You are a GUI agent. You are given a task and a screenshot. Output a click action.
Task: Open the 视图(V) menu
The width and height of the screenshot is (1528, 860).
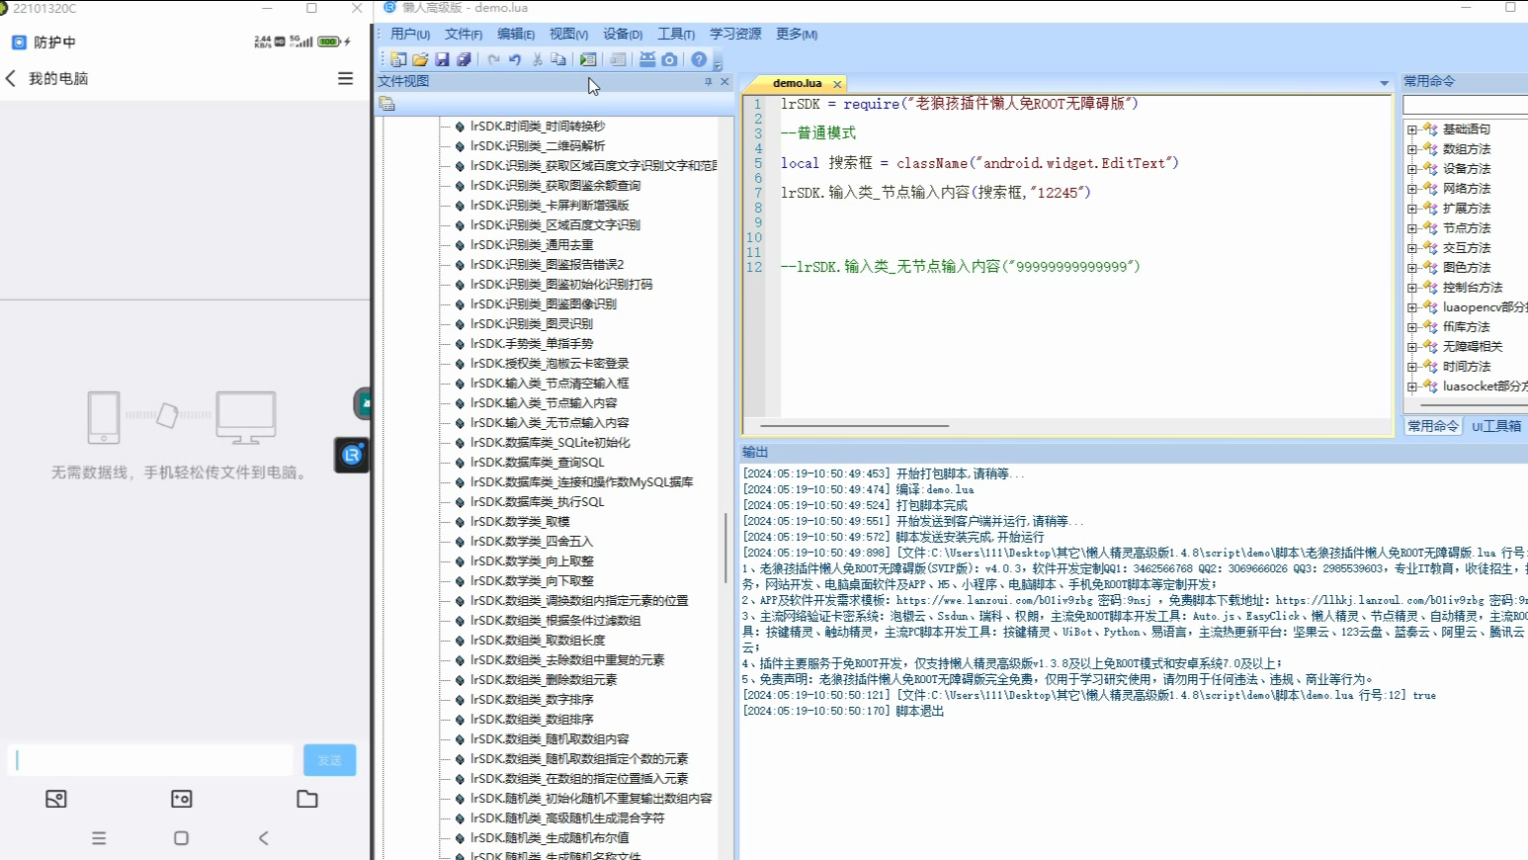[568, 34]
